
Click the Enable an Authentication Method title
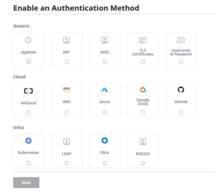coord(76,8)
